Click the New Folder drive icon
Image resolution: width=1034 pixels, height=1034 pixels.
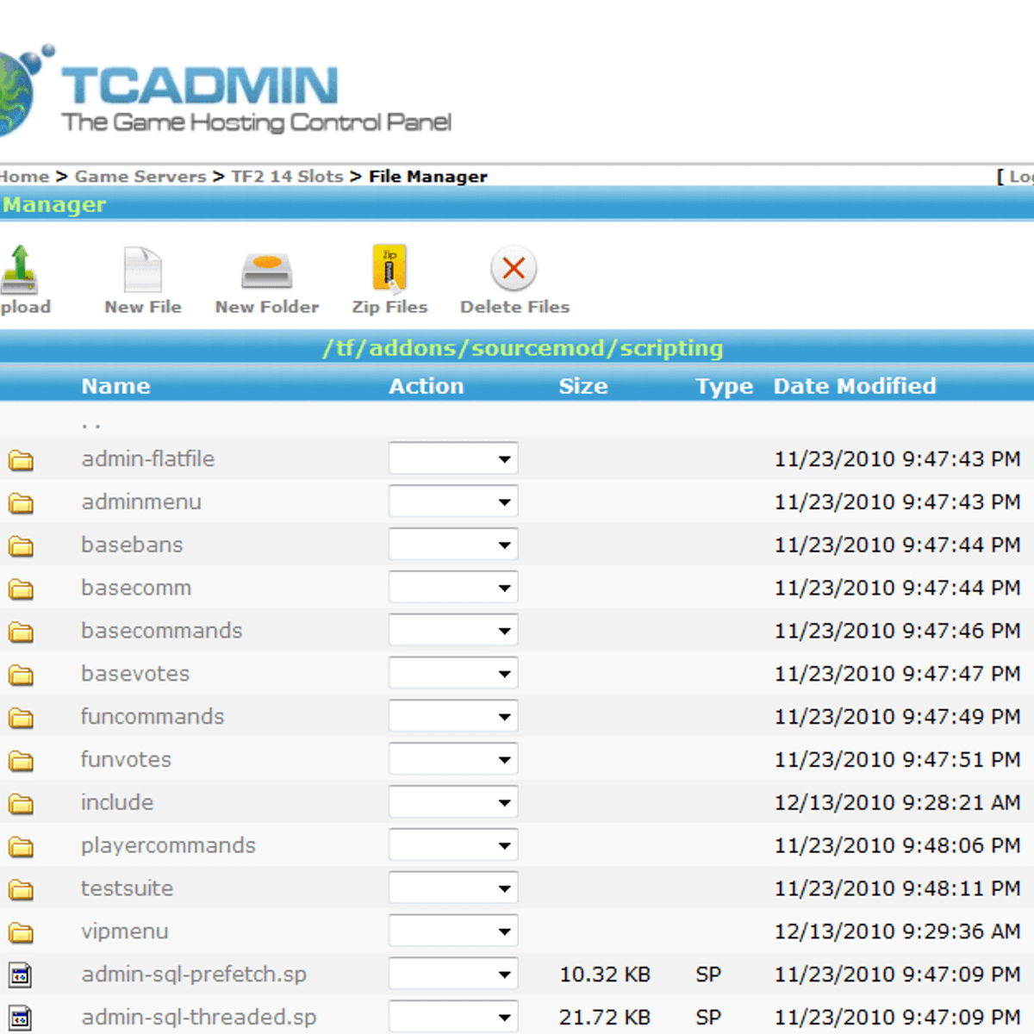267,271
